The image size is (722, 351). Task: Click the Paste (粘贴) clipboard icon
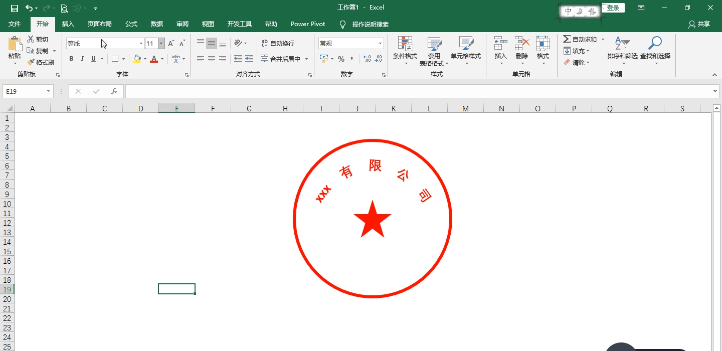click(x=15, y=44)
